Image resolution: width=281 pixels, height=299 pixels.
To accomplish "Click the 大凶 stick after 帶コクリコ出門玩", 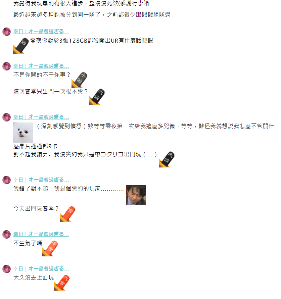I will 167,159.
